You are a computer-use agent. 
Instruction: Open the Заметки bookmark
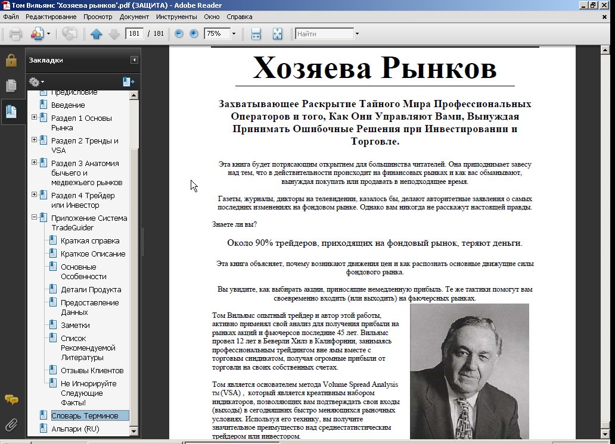coord(75,325)
